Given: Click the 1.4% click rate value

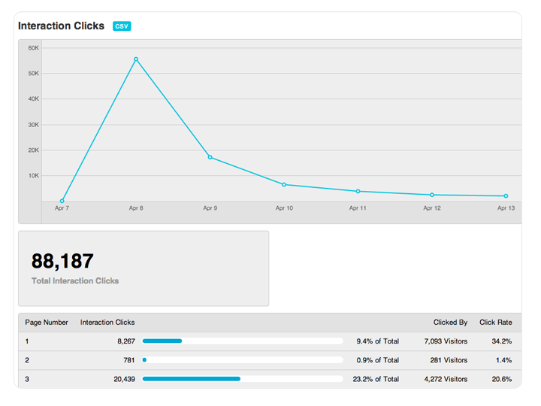Looking at the screenshot, I should [x=503, y=360].
